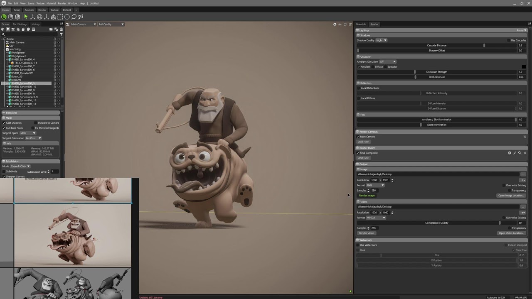Click the green rasterization render mode sphere

4,17
